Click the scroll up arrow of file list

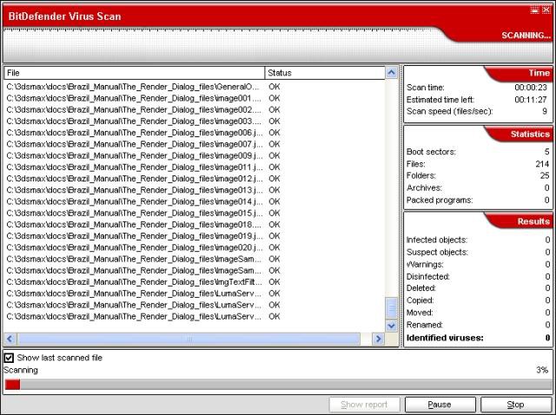tap(391, 73)
